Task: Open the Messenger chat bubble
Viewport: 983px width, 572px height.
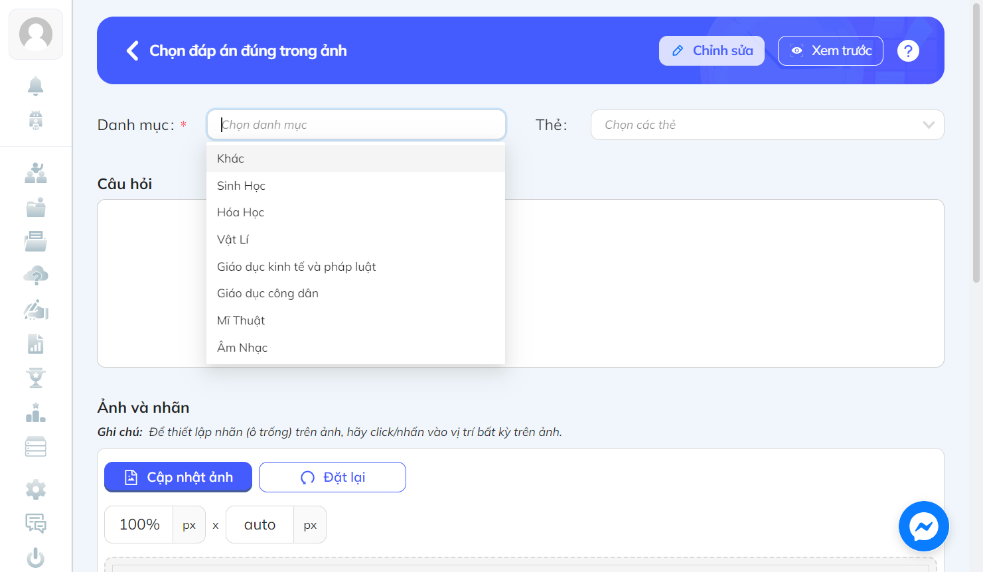Action: 923,526
